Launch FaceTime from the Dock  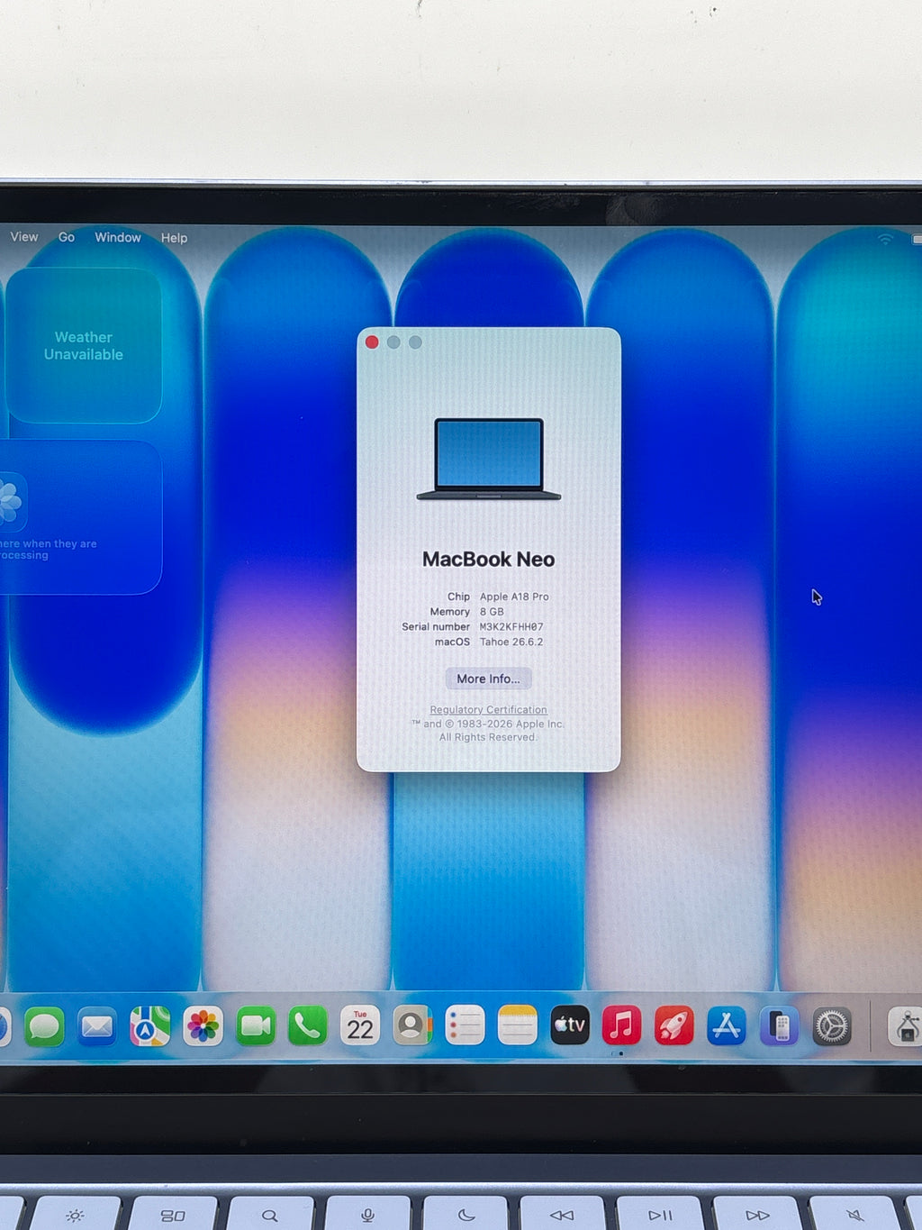[256, 1026]
